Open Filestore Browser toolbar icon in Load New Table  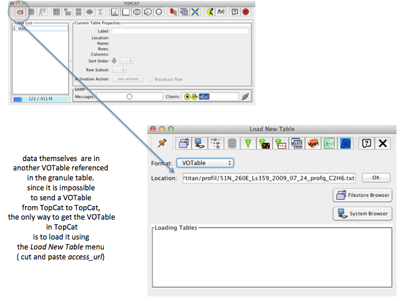(x=184, y=143)
